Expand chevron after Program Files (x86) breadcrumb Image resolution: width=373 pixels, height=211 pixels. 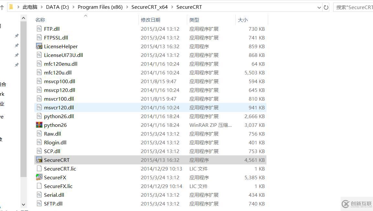coord(127,7)
